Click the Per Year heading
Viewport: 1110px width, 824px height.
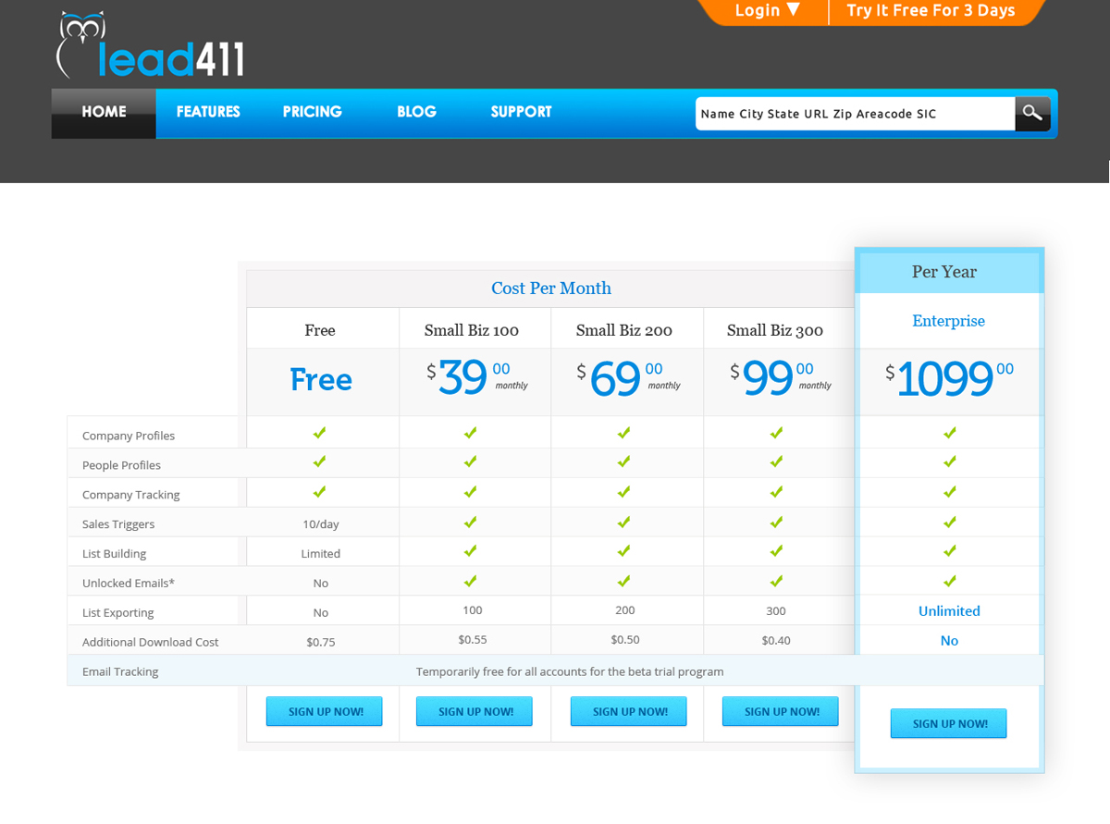(944, 272)
